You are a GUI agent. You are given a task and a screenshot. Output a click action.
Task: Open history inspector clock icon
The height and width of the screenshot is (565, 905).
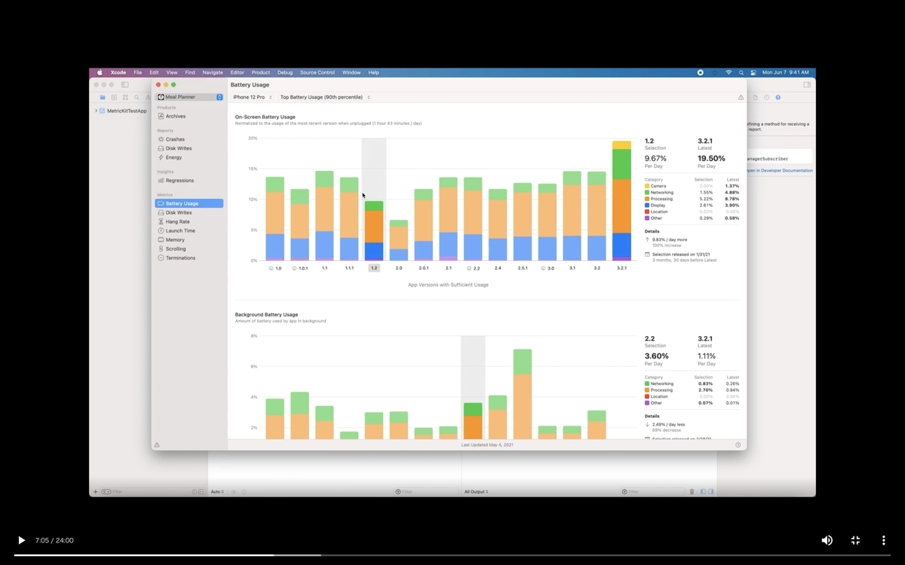pos(766,97)
